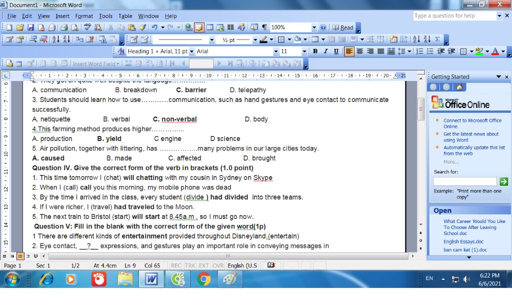This screenshot has width=512, height=307.
Task: Click the Highlight color button
Action: pyautogui.click(x=479, y=51)
